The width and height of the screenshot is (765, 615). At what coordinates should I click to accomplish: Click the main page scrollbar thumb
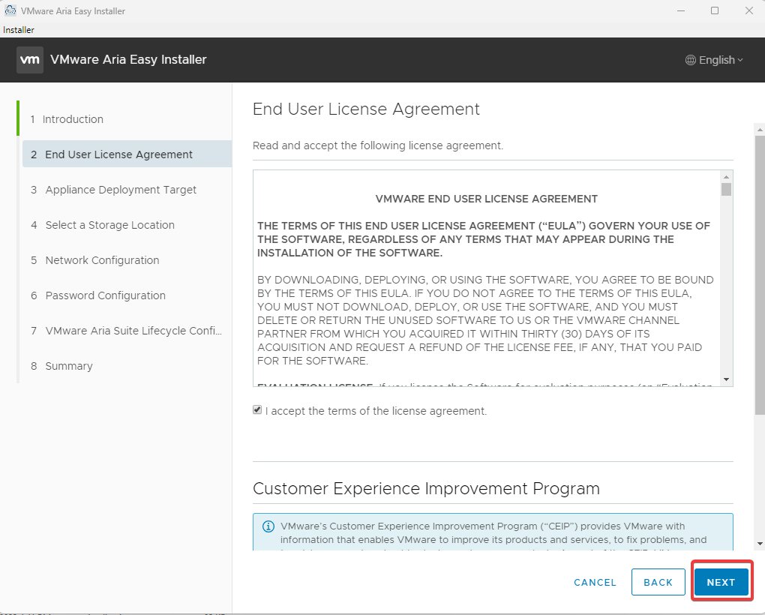[760, 275]
